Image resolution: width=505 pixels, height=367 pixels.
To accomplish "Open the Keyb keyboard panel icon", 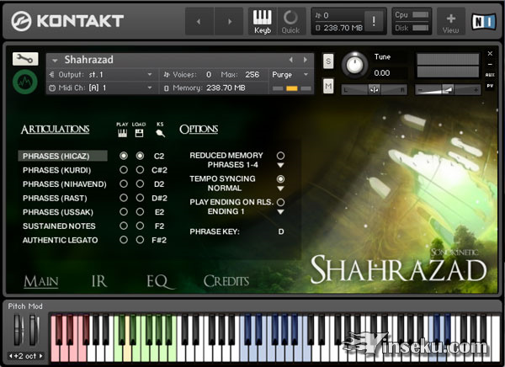I will point(263,19).
